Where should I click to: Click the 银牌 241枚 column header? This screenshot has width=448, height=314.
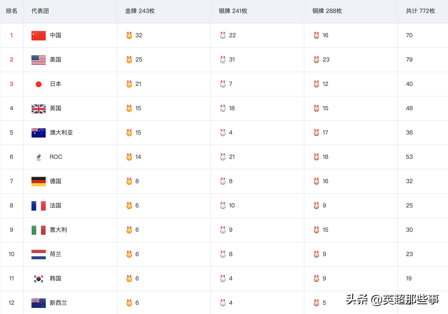click(x=233, y=11)
